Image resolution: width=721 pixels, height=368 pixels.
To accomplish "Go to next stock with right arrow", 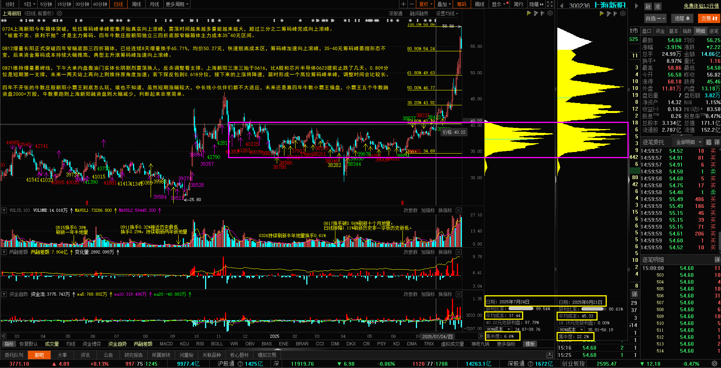I will 636,6.
